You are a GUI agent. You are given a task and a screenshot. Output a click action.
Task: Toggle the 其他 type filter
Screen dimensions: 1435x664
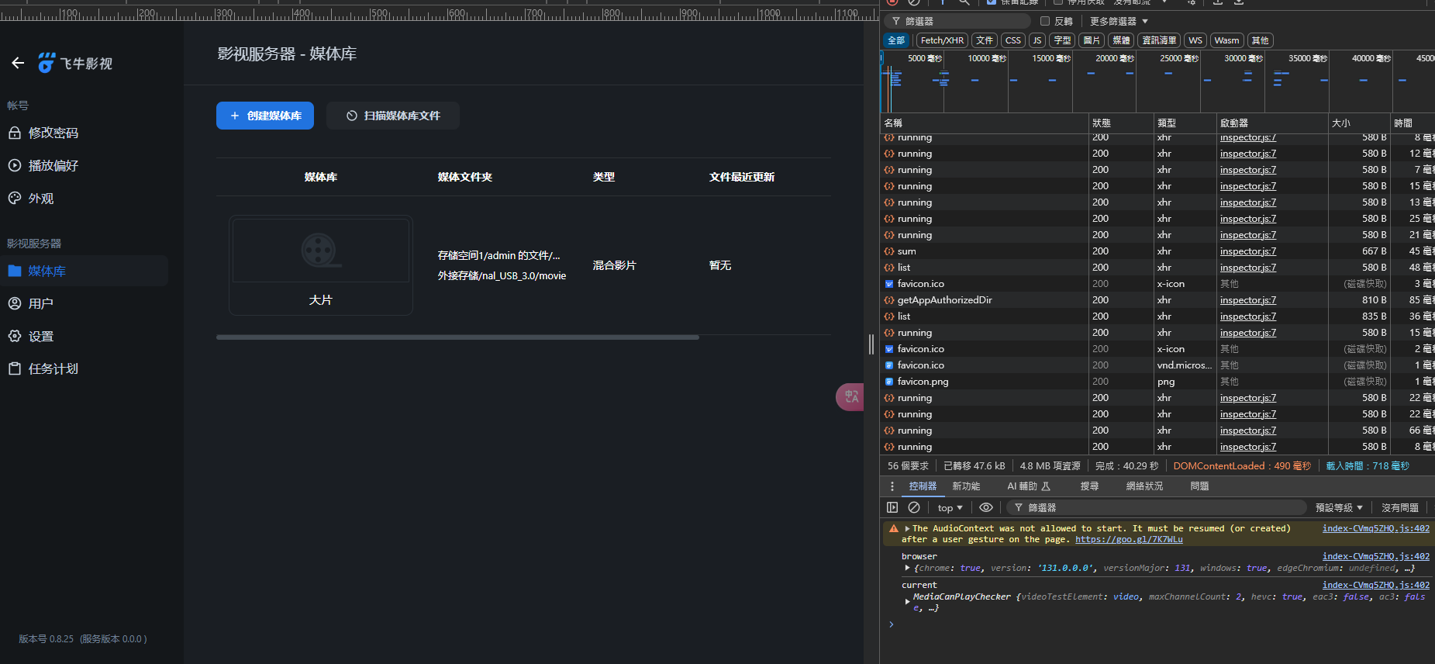click(x=1261, y=40)
